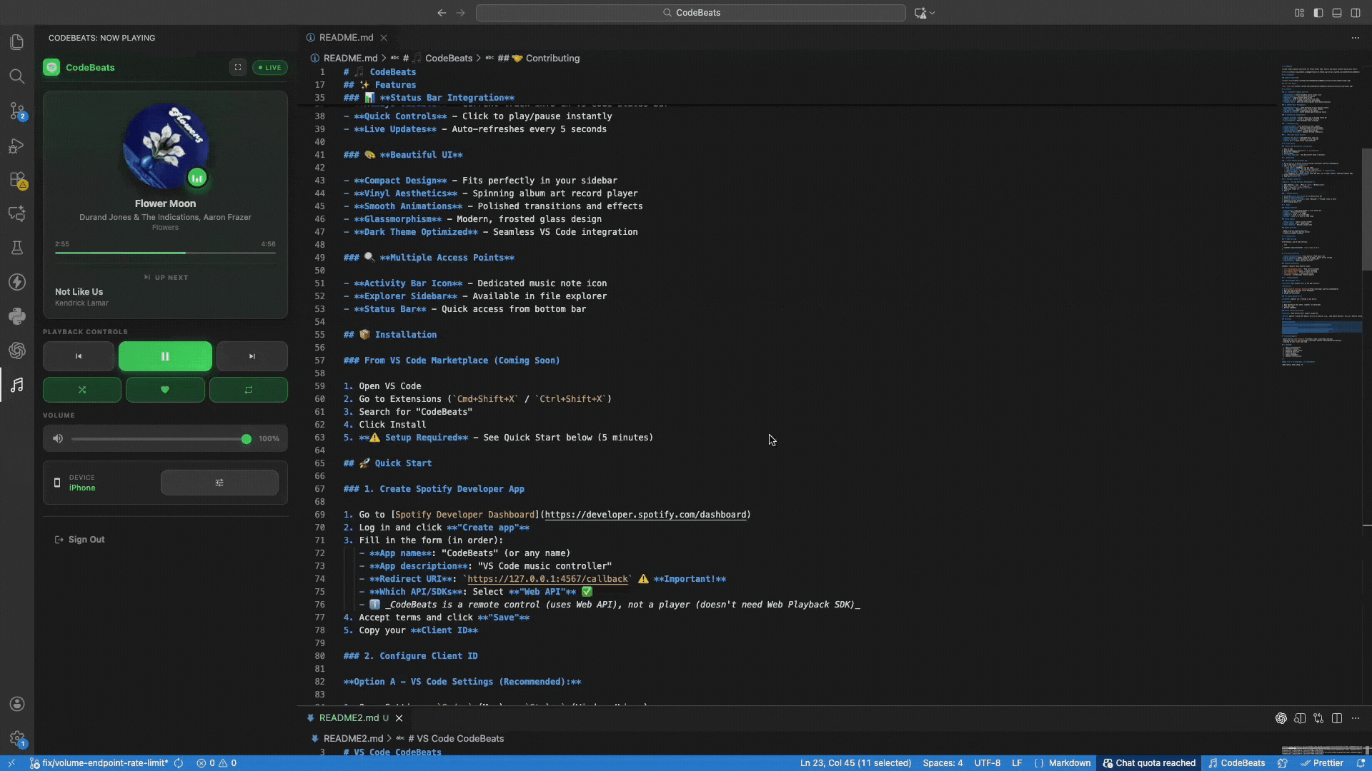Open Search in the activity bar
1372x771 pixels.
(x=17, y=76)
